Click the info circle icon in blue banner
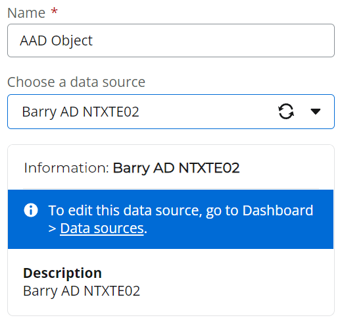This screenshot has width=340, height=324. [x=31, y=210]
